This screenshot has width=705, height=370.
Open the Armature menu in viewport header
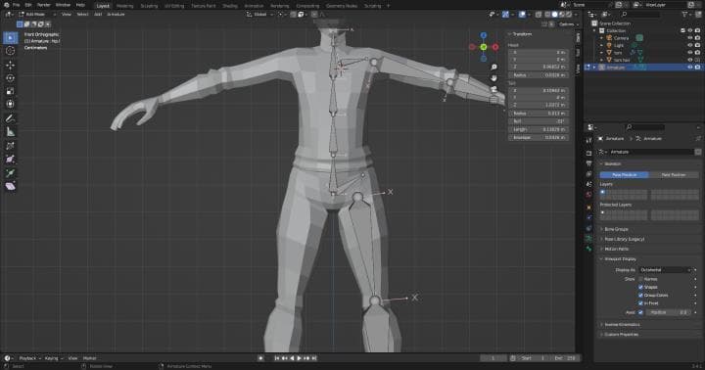[x=116, y=15]
